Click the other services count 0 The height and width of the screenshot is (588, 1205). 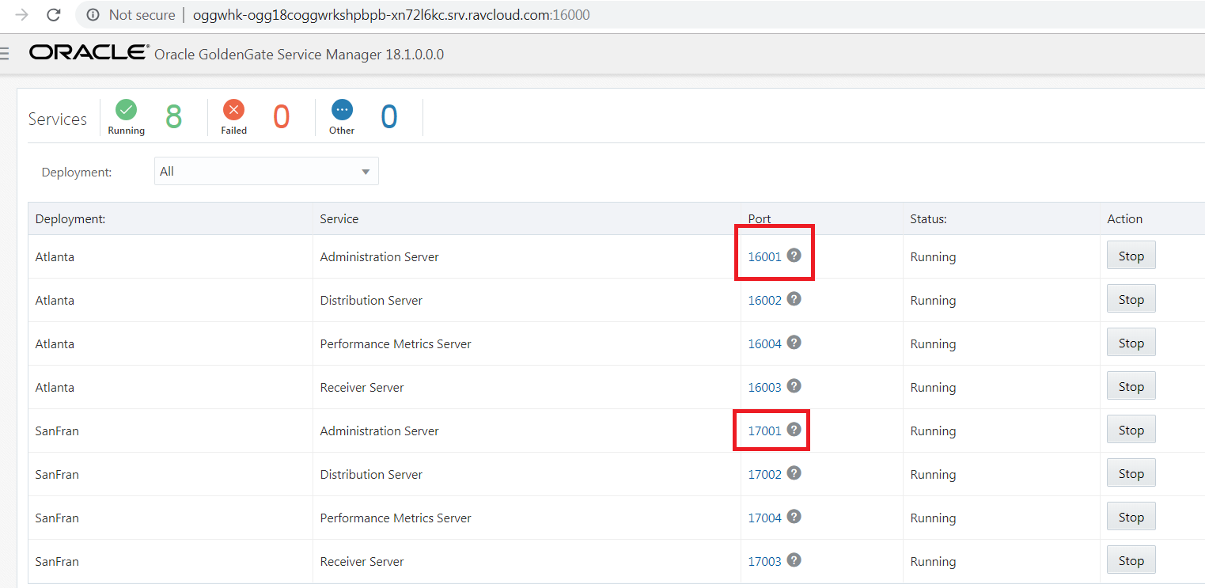point(388,117)
